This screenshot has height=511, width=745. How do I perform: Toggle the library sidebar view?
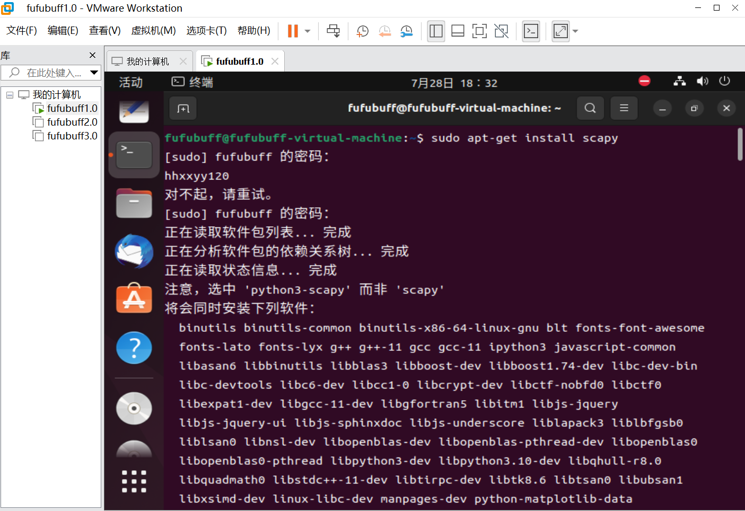436,31
